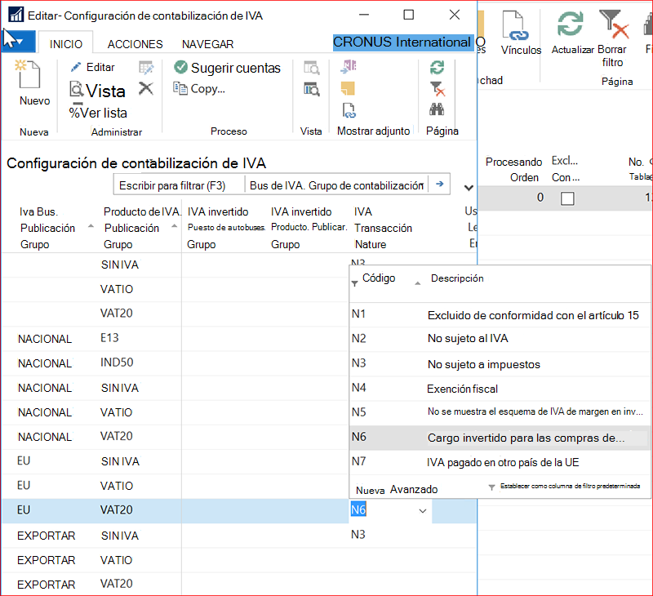The height and width of the screenshot is (596, 653).
Task: Click sort arrow on Producto de IVA column
Action: point(175,227)
